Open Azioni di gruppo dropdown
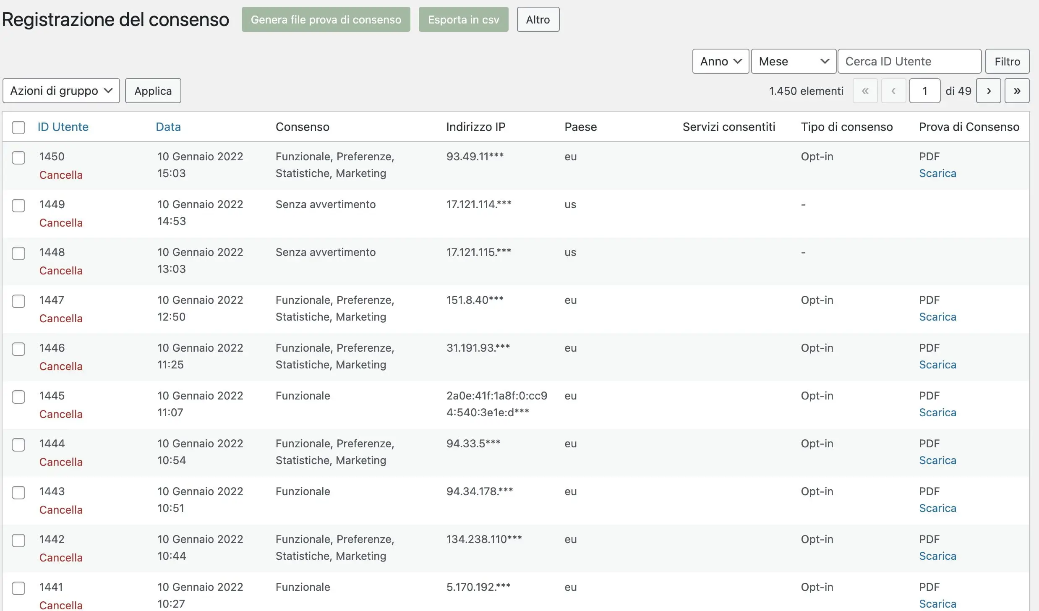 (61, 91)
